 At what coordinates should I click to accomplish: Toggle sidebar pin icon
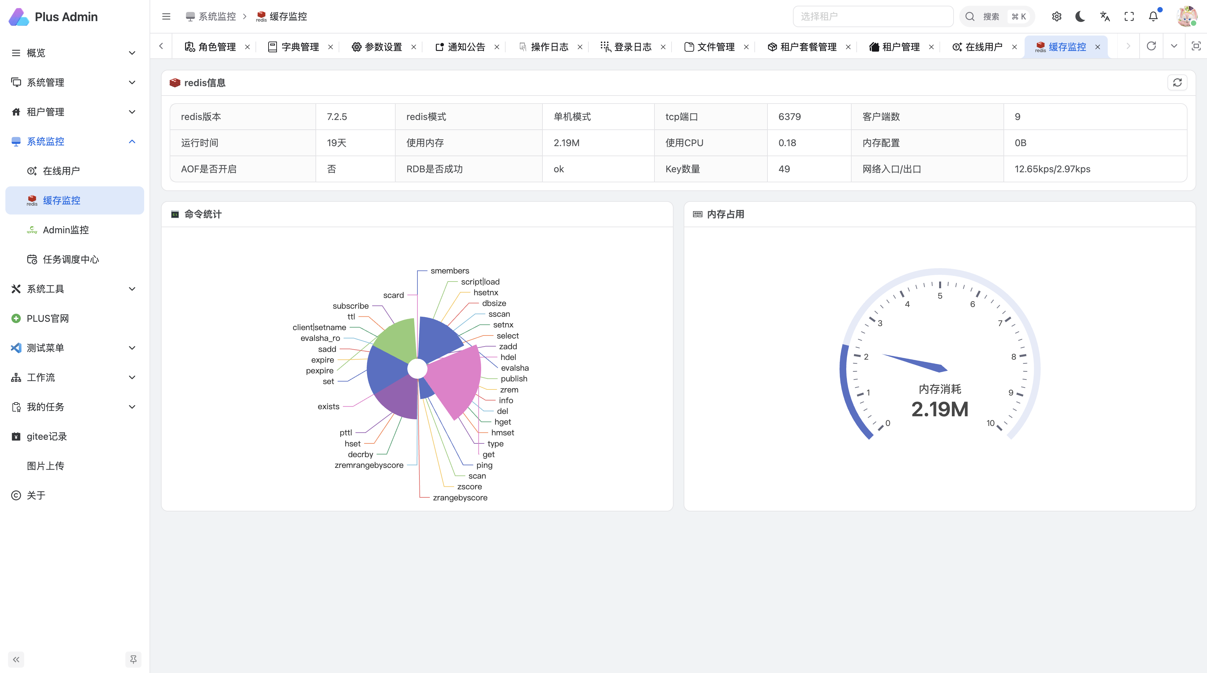133,659
